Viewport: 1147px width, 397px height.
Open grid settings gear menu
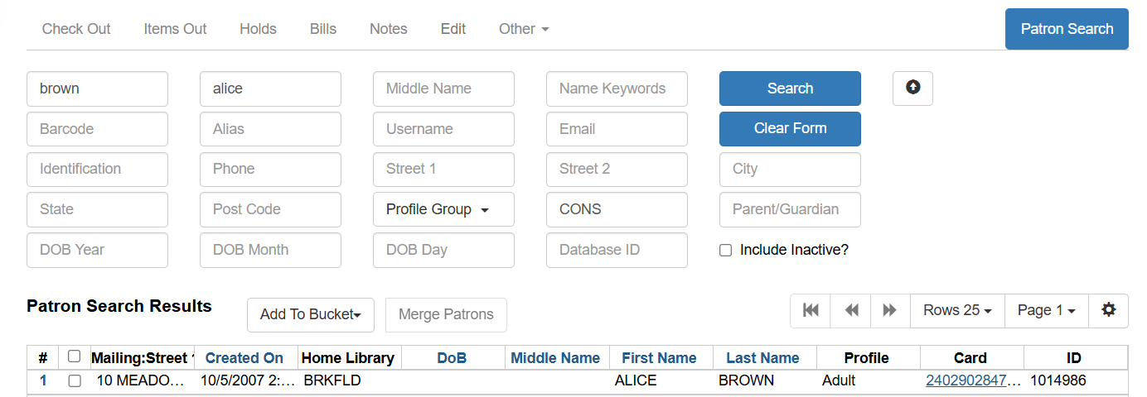pyautogui.click(x=1108, y=310)
